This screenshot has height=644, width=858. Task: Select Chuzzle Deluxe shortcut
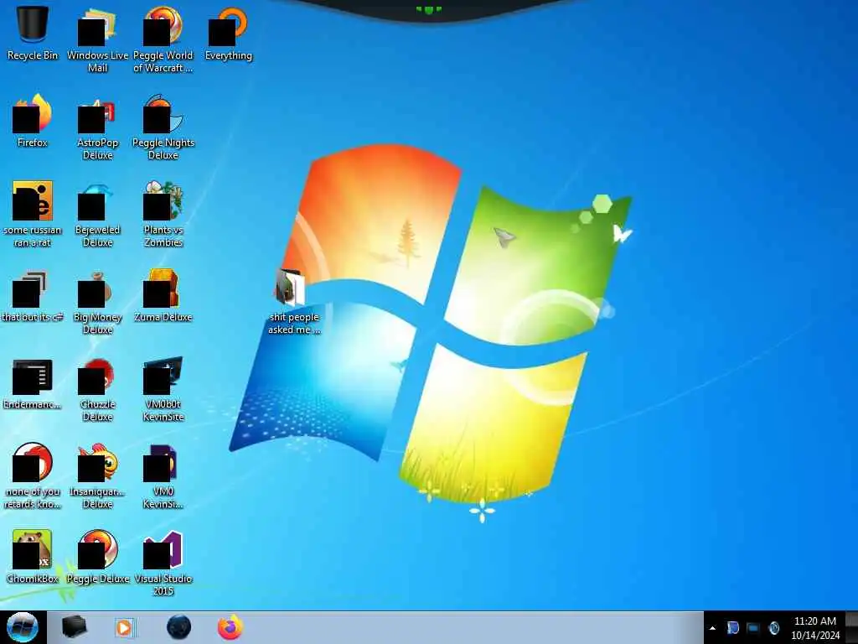pyautogui.click(x=97, y=389)
